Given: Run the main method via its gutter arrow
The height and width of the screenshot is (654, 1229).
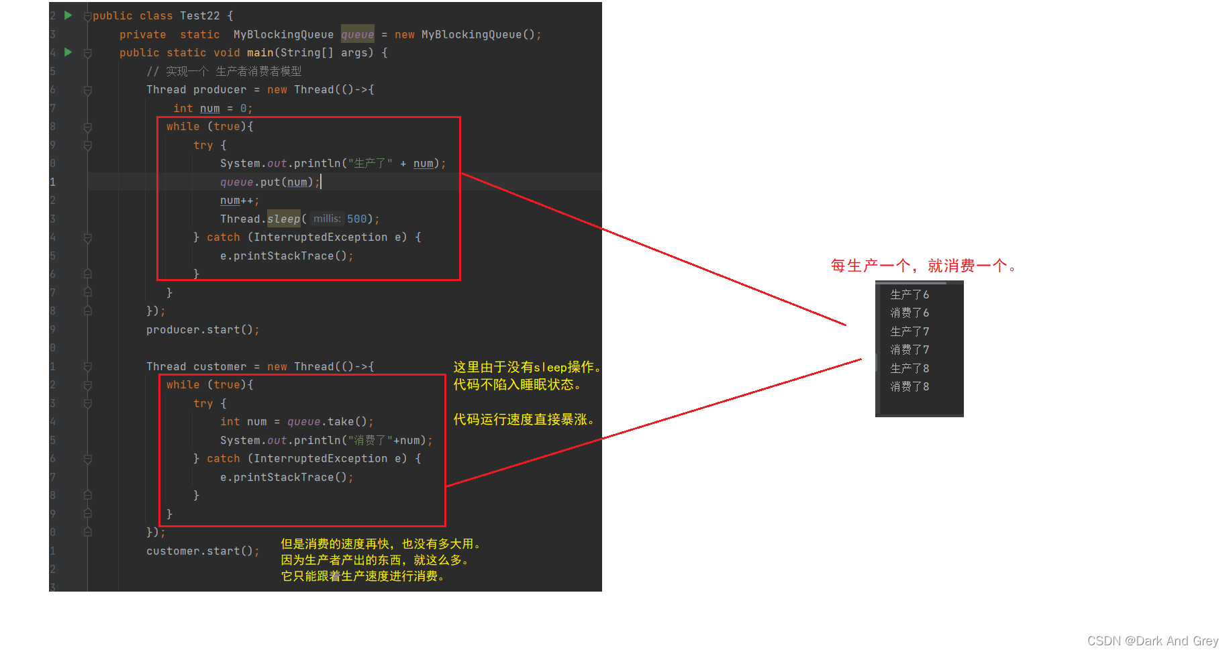Looking at the screenshot, I should (68, 52).
